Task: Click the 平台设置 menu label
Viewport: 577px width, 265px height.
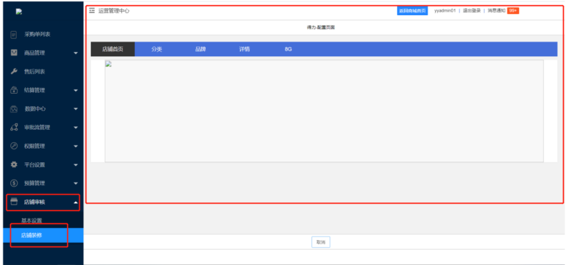Action: (x=34, y=165)
